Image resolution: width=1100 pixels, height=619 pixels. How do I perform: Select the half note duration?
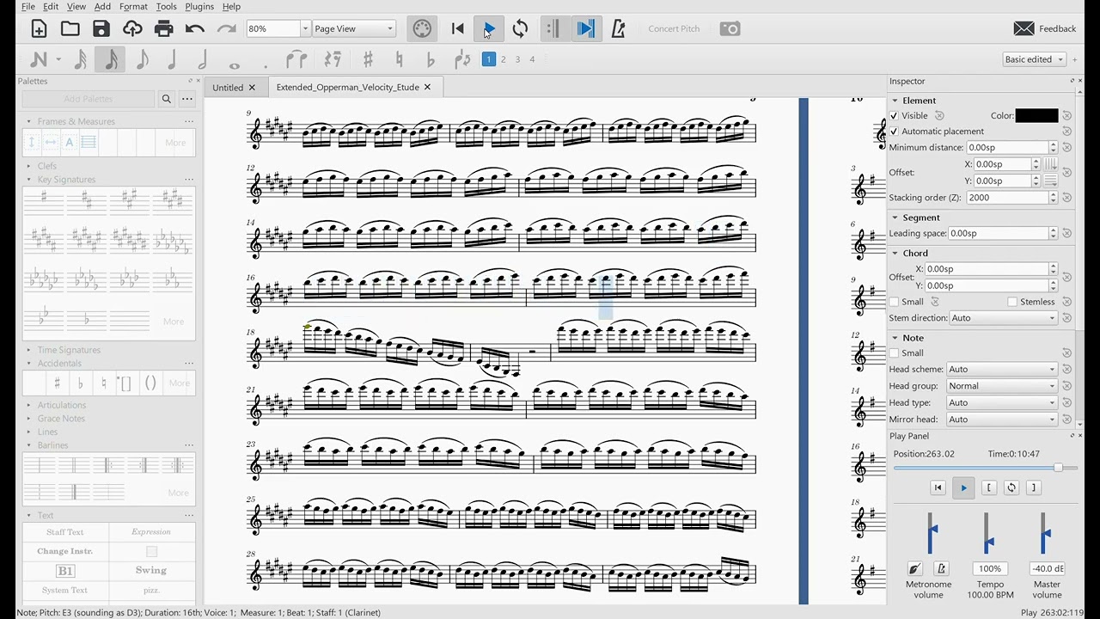203,59
